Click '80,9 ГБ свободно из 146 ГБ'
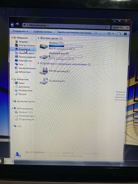This screenshot has height=184, width=138. (x=62, y=49)
